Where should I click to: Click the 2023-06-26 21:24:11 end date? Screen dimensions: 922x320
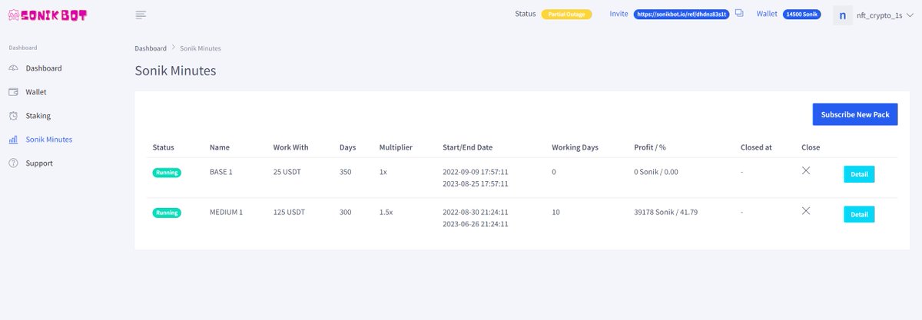coord(476,224)
